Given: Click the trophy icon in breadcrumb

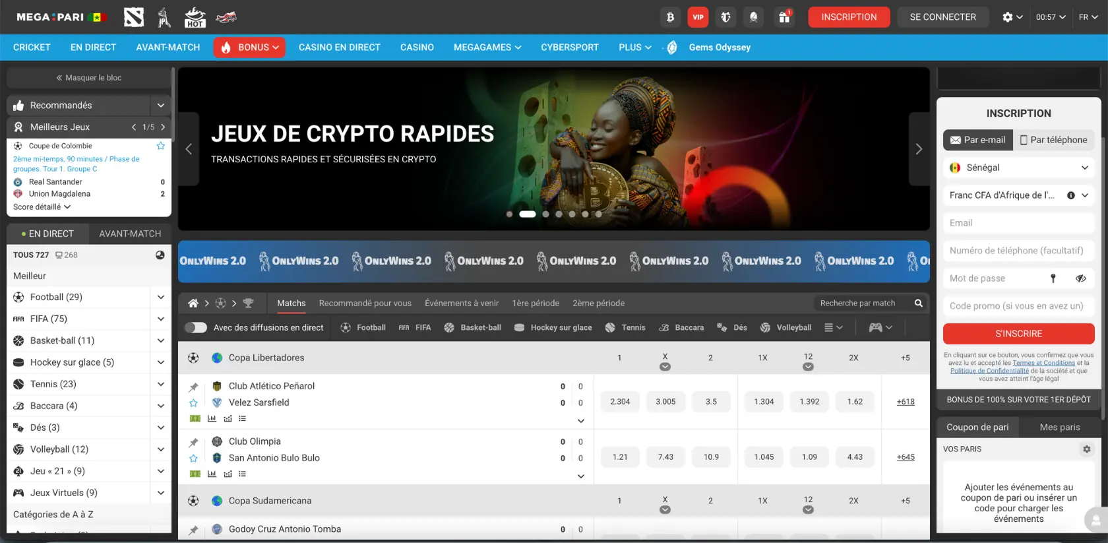Looking at the screenshot, I should (x=248, y=303).
